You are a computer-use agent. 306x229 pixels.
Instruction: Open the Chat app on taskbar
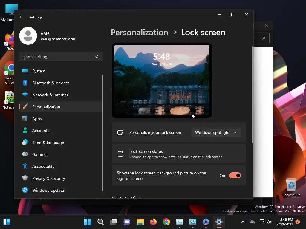127,222
